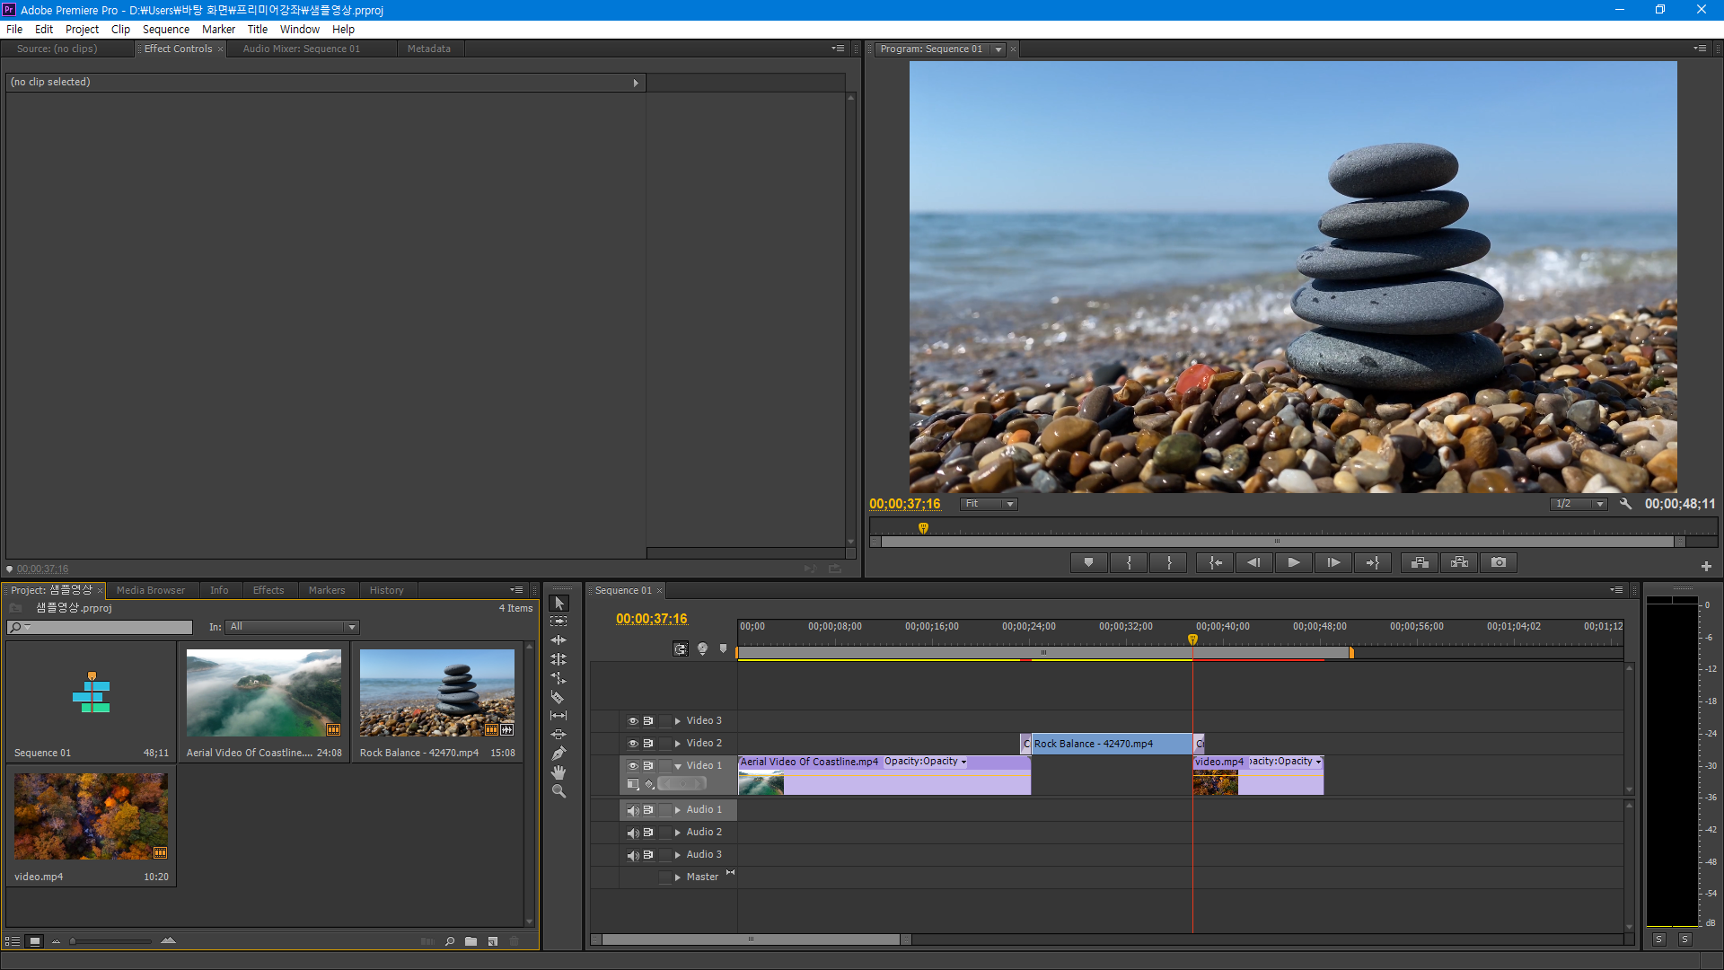The image size is (1724, 970).
Task: Open the Fit zoom level dropdown
Action: click(989, 504)
